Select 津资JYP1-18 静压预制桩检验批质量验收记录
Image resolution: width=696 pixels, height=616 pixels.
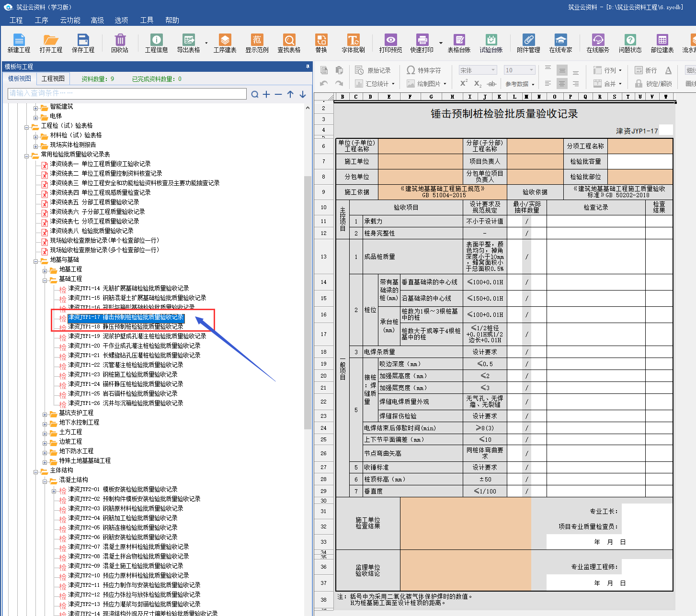pyautogui.click(x=126, y=326)
